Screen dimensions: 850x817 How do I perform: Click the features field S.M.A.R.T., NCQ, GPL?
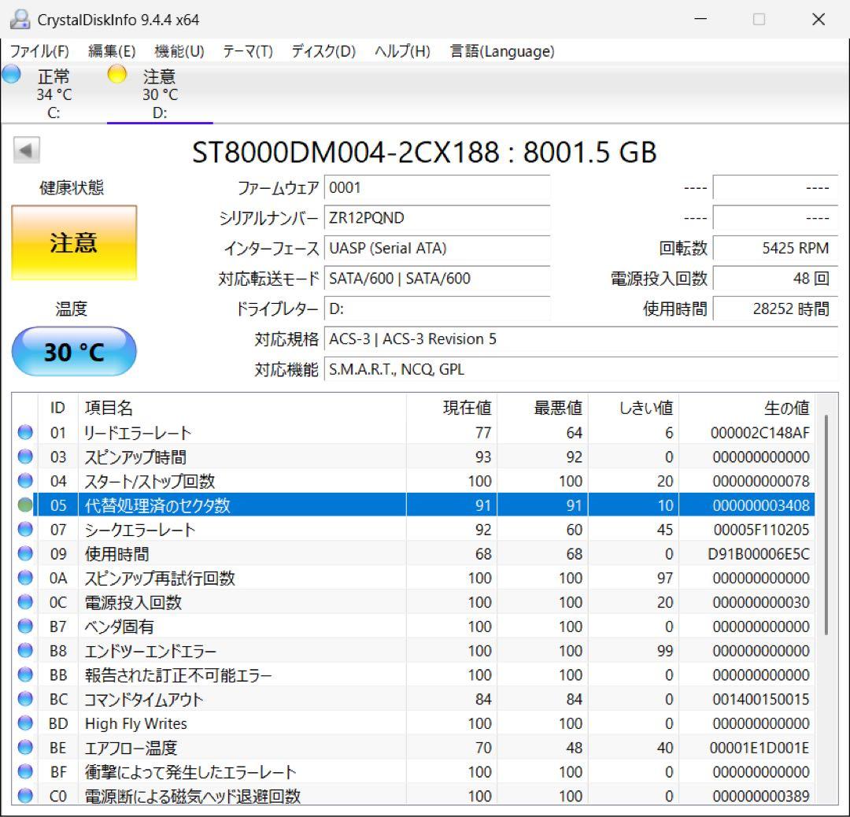581,370
